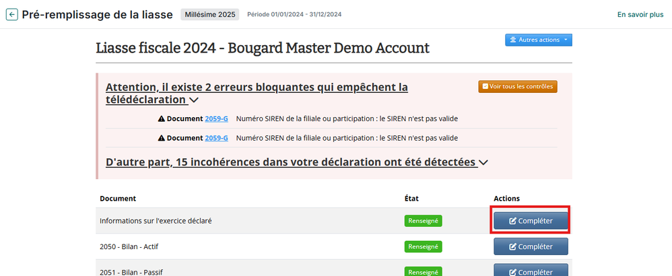Open the first 2059-G document link
This screenshot has width=672, height=276.
tap(216, 119)
